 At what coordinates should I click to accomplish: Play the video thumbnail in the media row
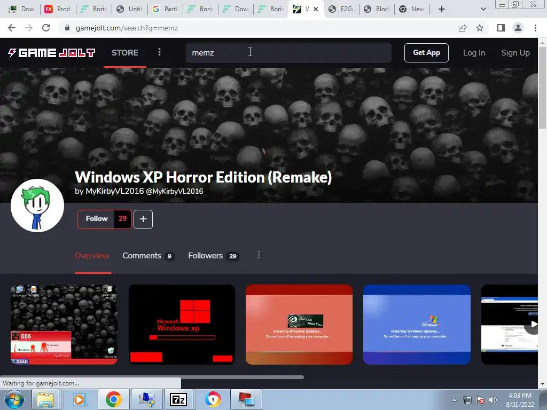point(509,325)
